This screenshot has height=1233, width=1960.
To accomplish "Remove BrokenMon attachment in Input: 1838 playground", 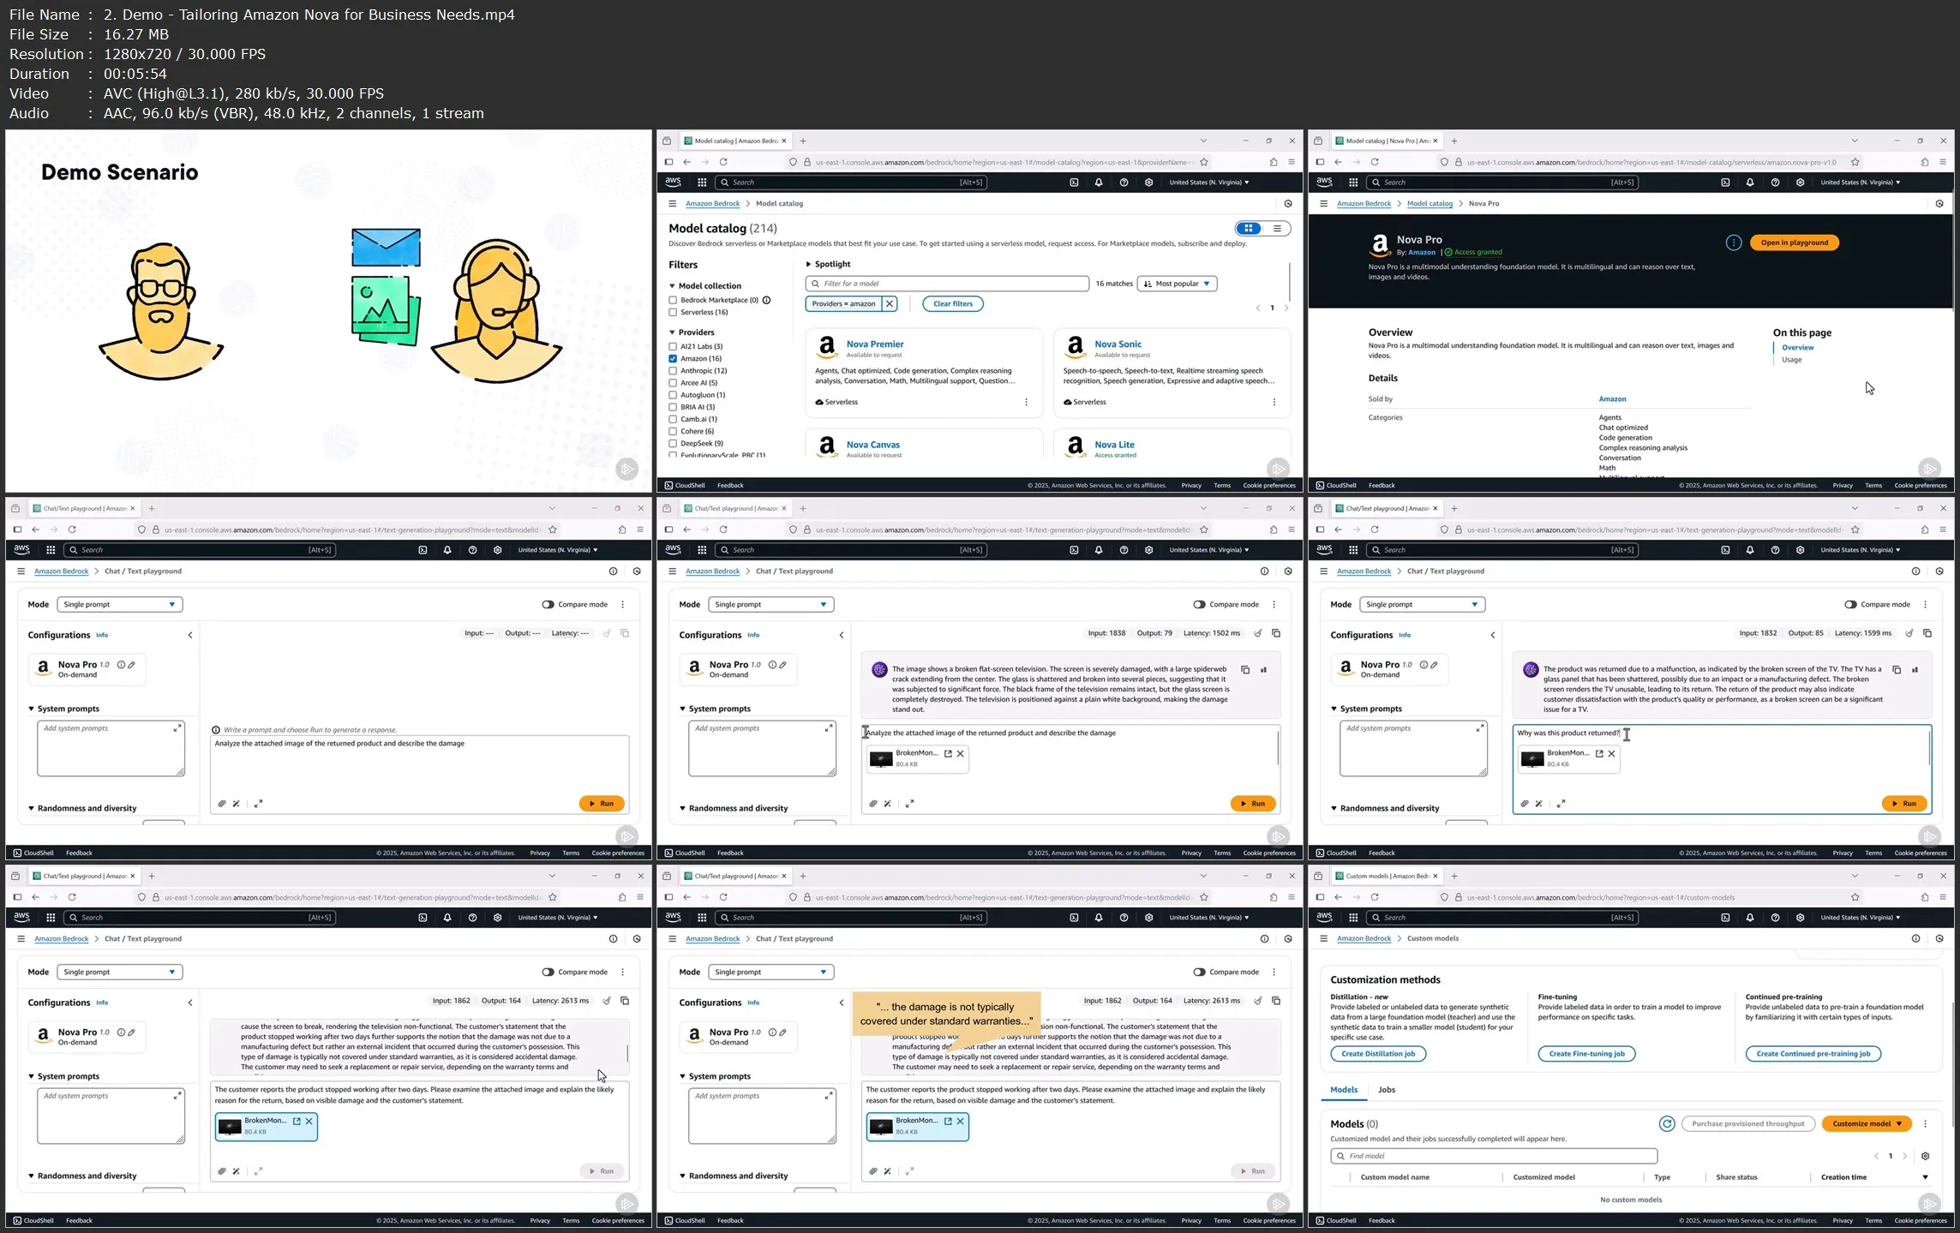I will click(961, 754).
